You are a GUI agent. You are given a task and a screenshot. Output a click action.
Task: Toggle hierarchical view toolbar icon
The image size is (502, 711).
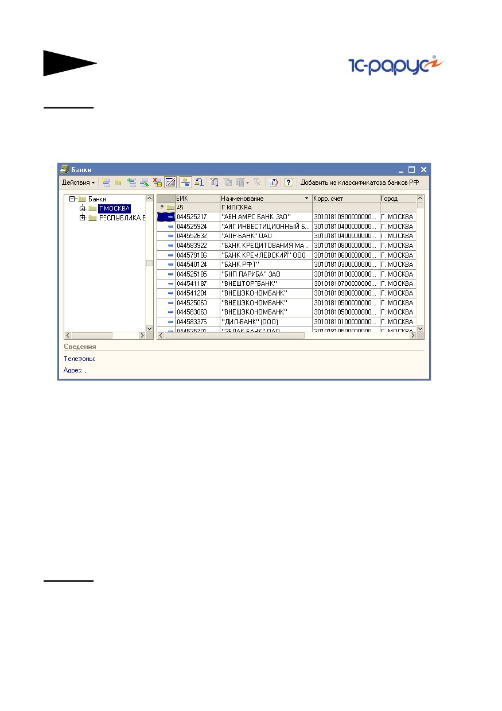(185, 182)
